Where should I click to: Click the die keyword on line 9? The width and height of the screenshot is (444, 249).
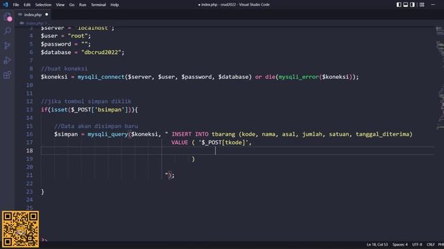click(270, 77)
